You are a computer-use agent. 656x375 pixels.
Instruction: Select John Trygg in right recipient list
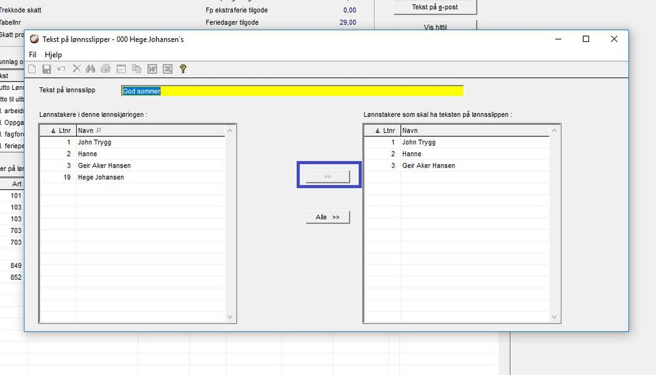pyautogui.click(x=419, y=143)
